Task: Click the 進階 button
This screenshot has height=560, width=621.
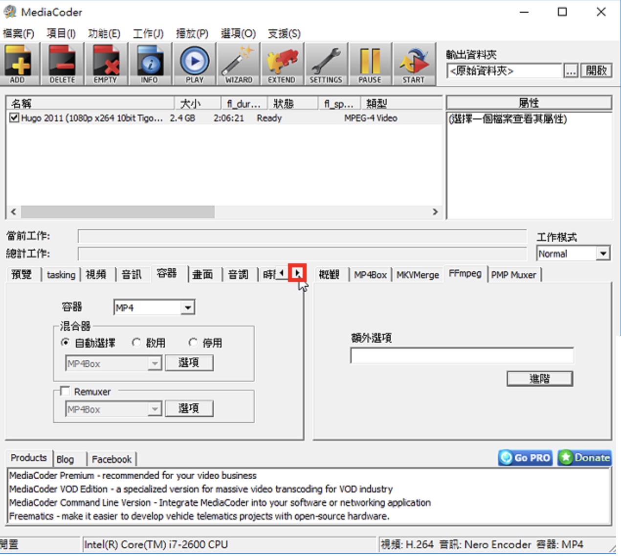Action: [x=540, y=378]
